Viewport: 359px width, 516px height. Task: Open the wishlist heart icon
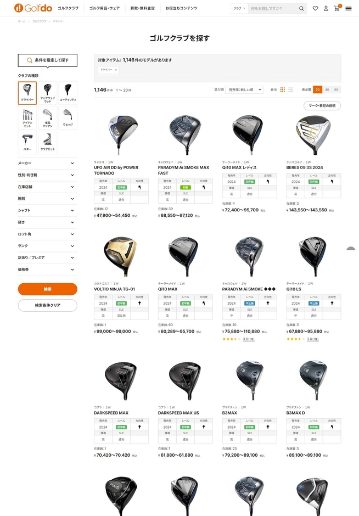tap(315, 8)
